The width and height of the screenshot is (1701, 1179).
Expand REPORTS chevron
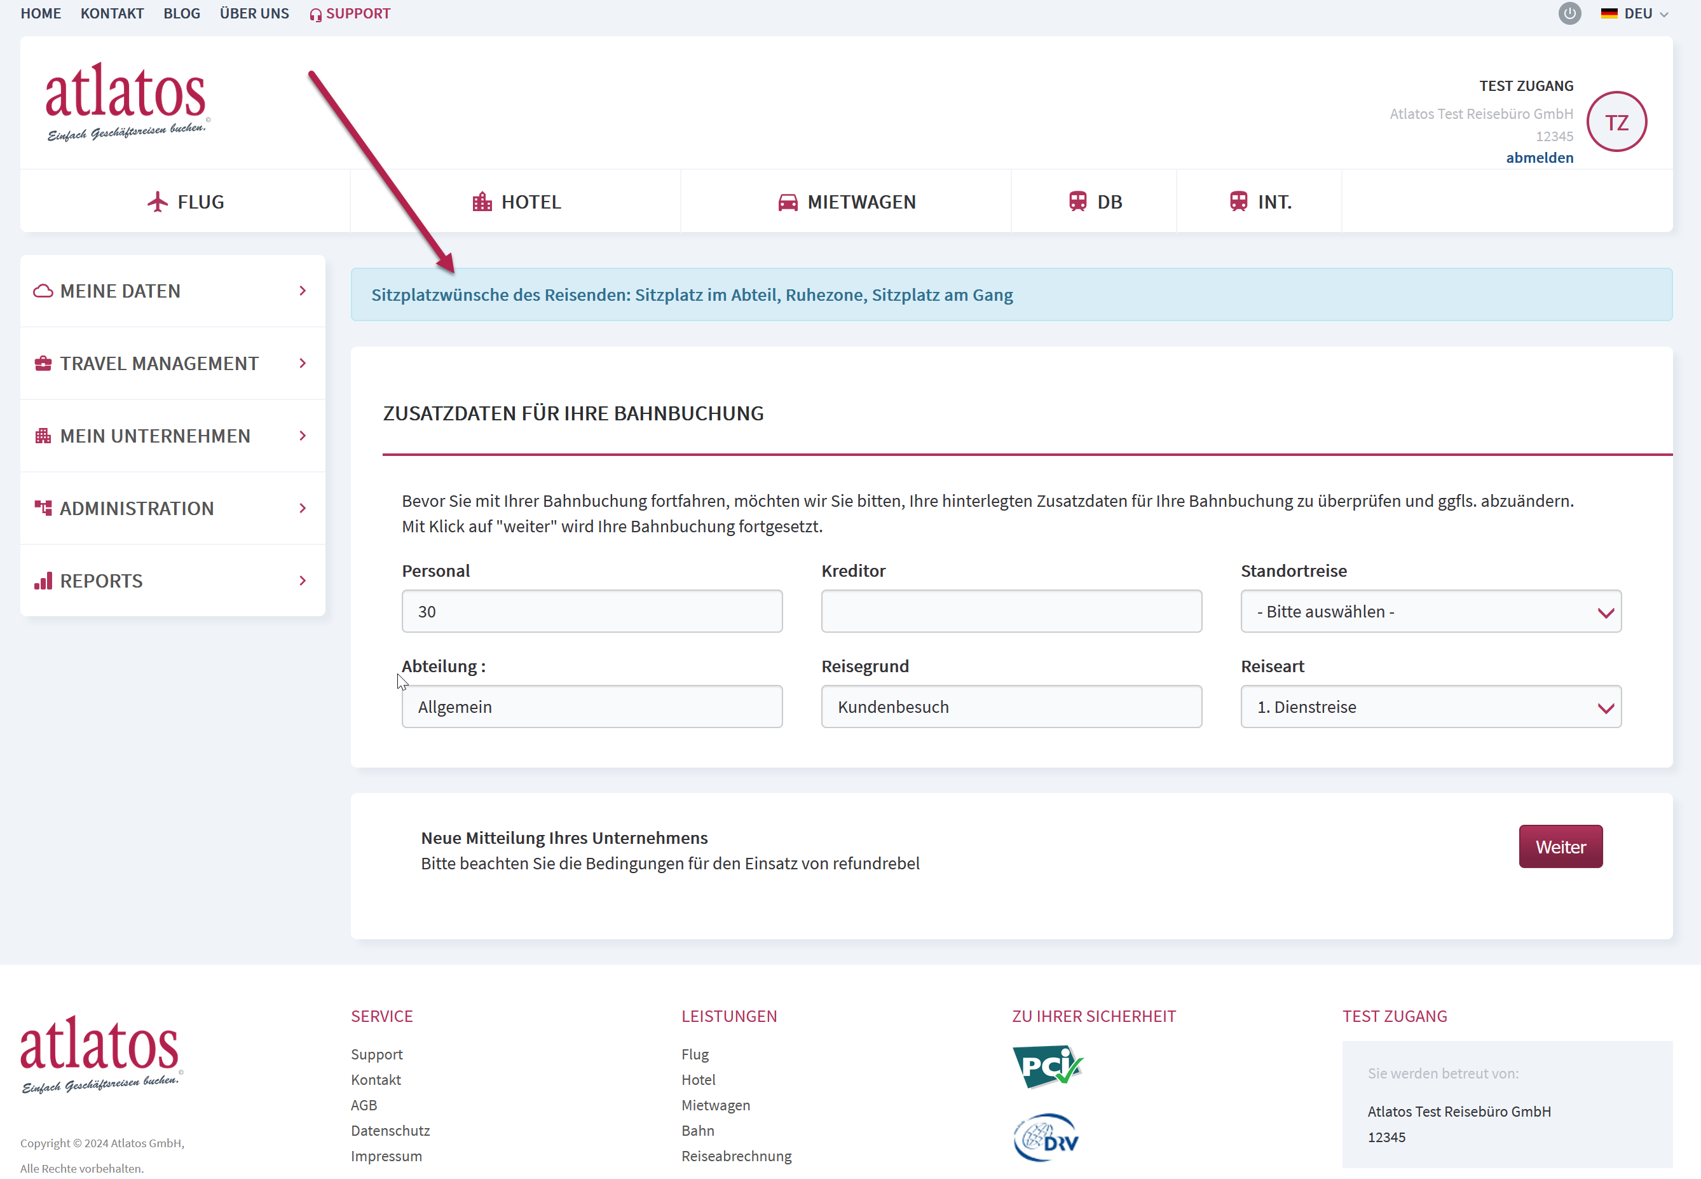pos(303,581)
